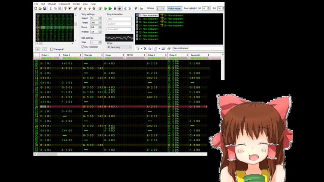This screenshot has width=324, height=182.
Task: Go to previous song arrow icon
Action: point(125,8)
